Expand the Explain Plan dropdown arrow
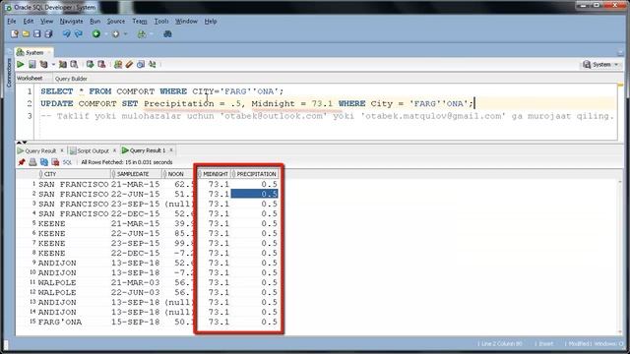This screenshot has width=630, height=354. coord(53,64)
